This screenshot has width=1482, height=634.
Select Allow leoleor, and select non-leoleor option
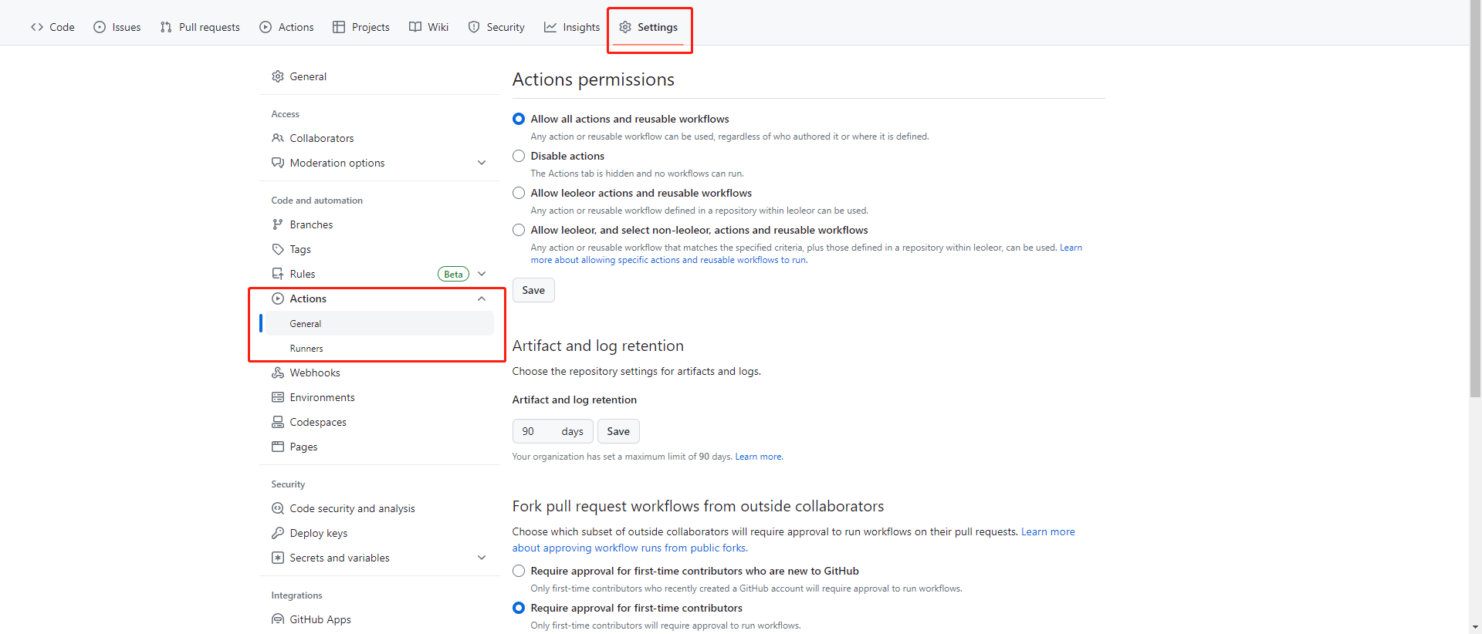click(x=519, y=230)
